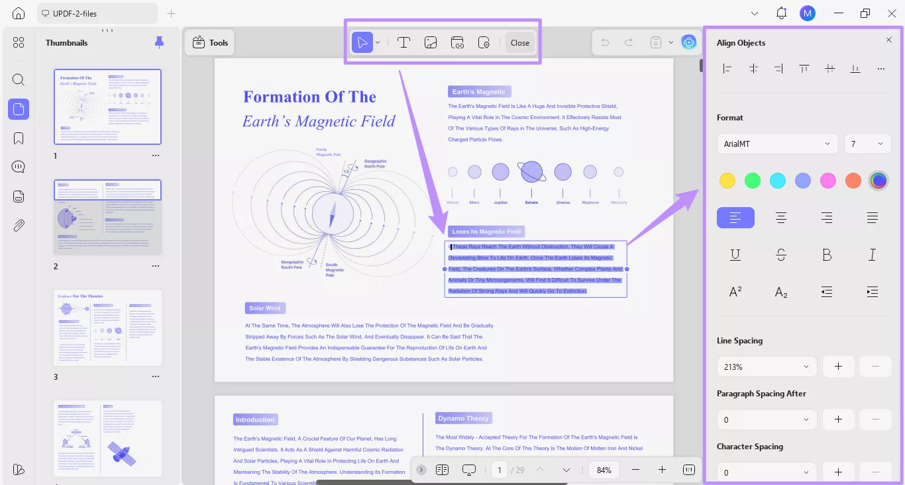Expand the Line Spacing dropdown showing 213%
Image resolution: width=905 pixels, height=485 pixels.
(x=767, y=367)
